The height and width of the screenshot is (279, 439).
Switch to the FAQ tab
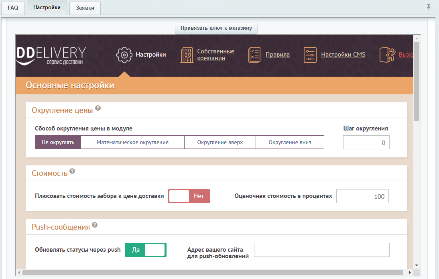tap(13, 8)
